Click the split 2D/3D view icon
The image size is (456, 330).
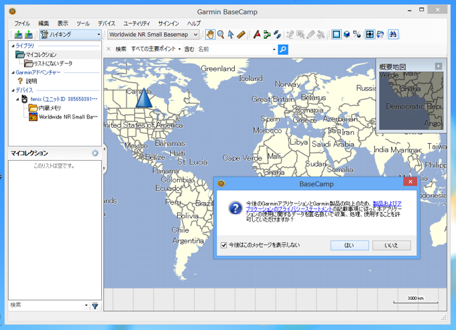point(357,35)
